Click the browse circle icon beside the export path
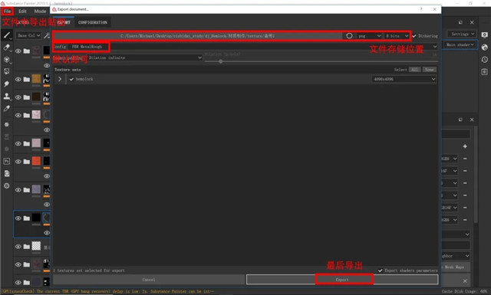This screenshot has width=491, height=295. (x=349, y=36)
